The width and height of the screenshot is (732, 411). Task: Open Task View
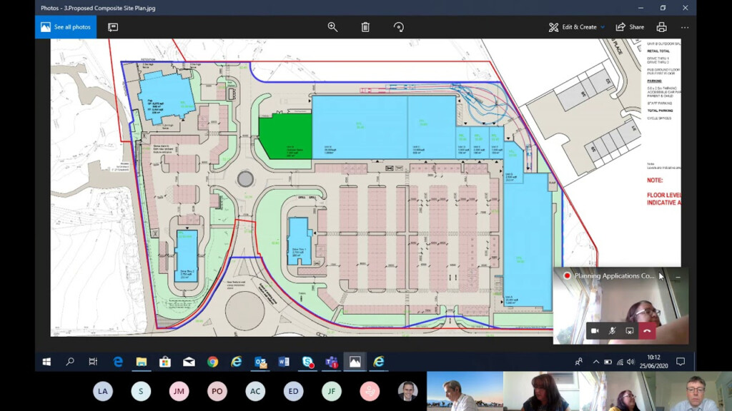click(93, 362)
